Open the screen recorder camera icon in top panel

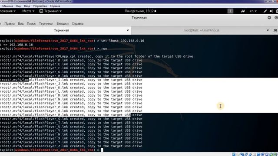(243, 11)
